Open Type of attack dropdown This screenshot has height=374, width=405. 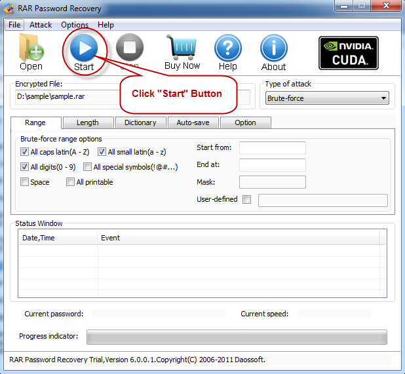(x=327, y=98)
